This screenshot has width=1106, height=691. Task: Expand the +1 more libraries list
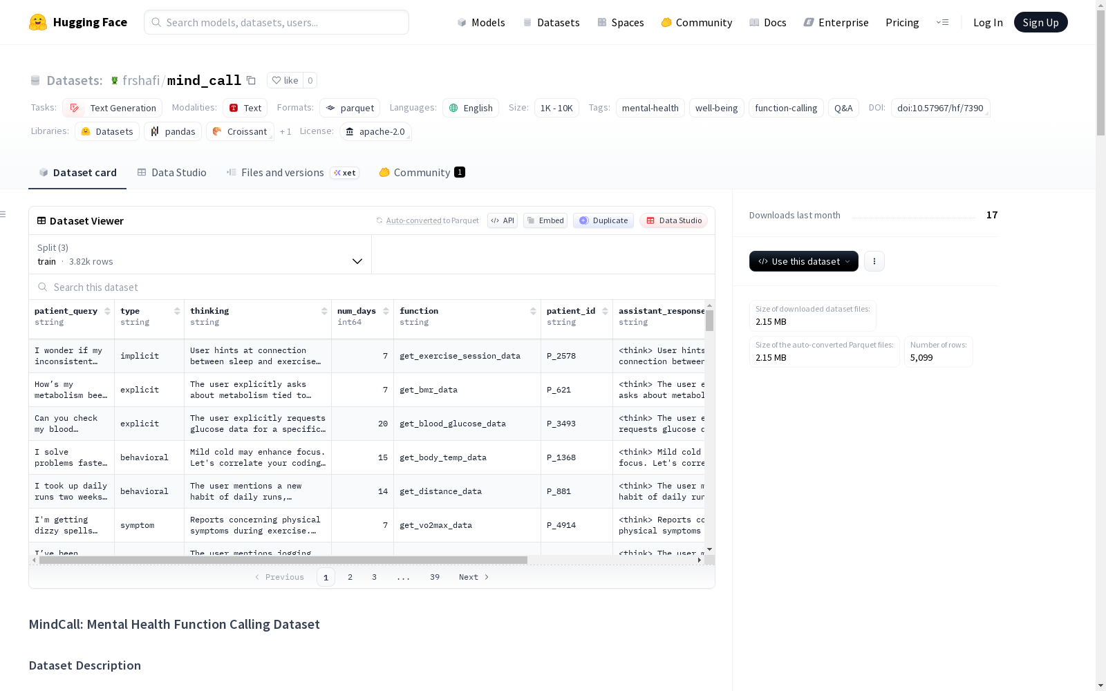point(285,131)
